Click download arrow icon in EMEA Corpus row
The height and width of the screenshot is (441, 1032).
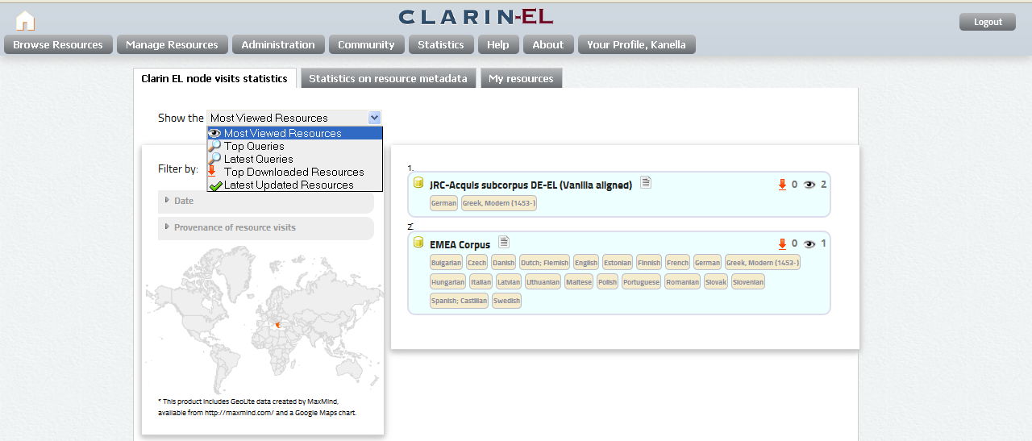tap(782, 243)
